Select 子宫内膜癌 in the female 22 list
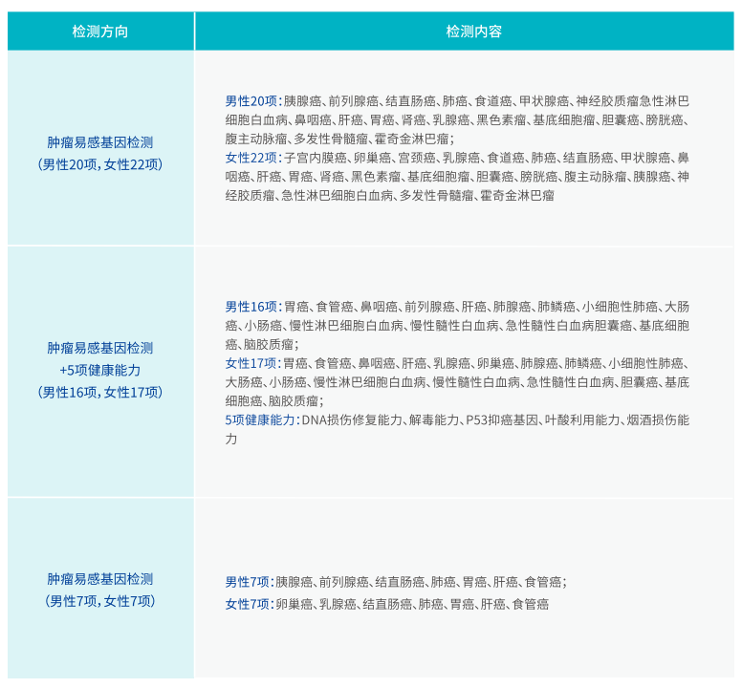The image size is (742, 688). point(311,158)
